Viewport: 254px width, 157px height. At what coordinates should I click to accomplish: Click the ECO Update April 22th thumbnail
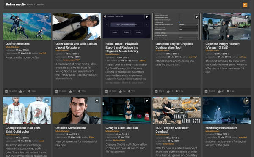(x=177, y=111)
